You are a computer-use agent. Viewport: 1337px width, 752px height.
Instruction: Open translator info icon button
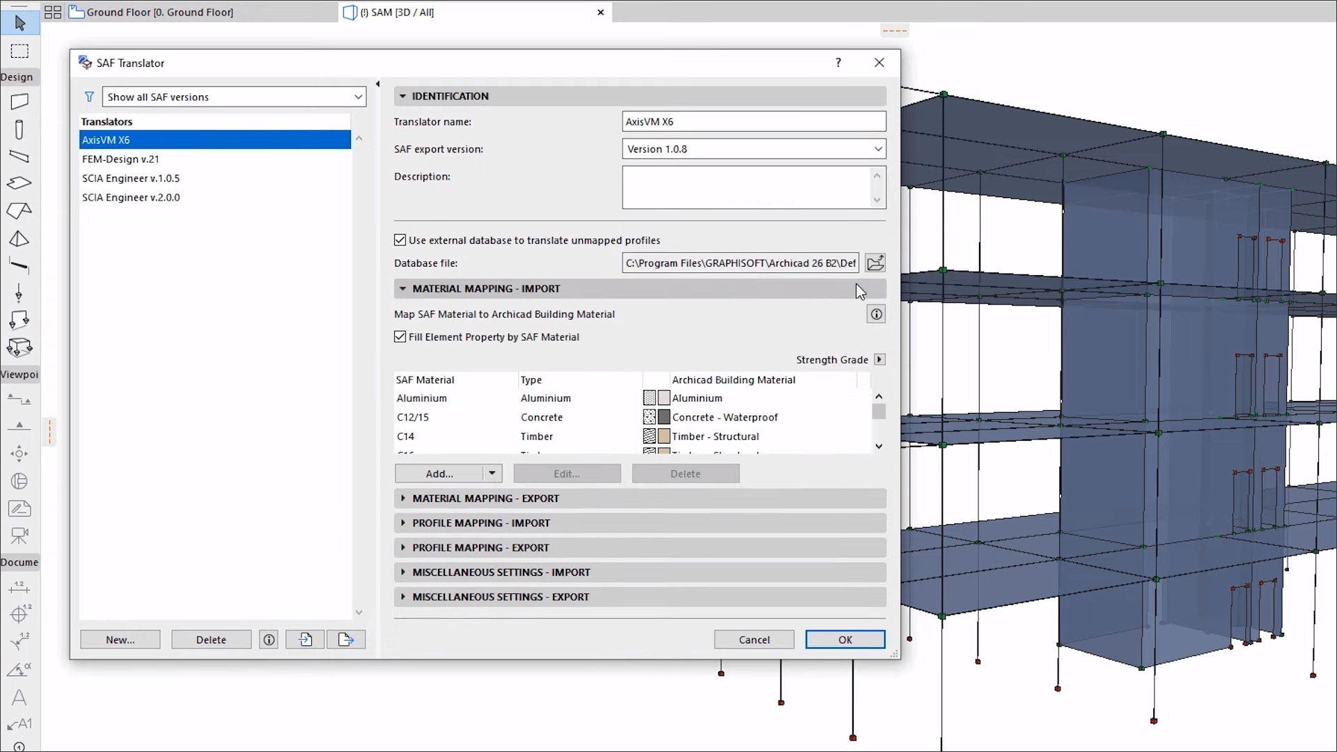(x=269, y=639)
